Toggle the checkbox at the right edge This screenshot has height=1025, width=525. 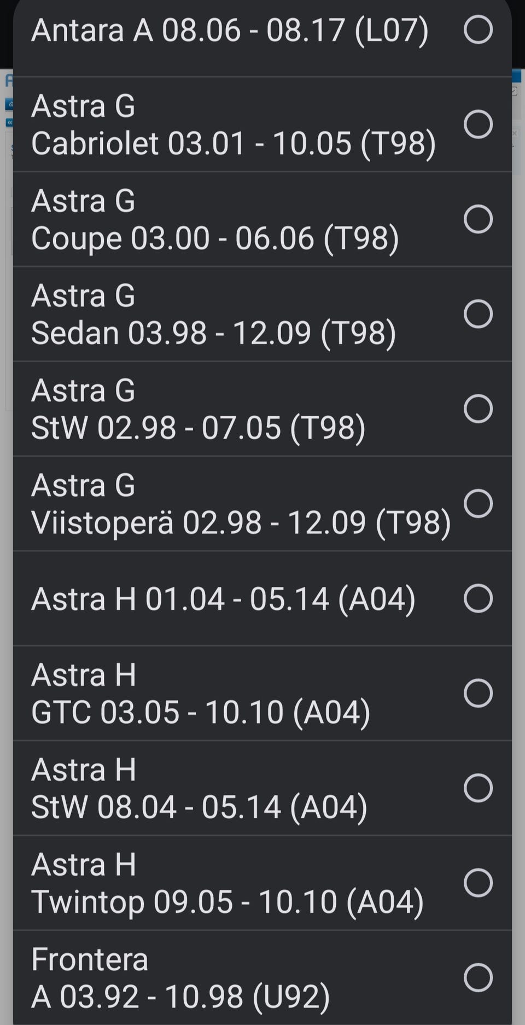515,91
